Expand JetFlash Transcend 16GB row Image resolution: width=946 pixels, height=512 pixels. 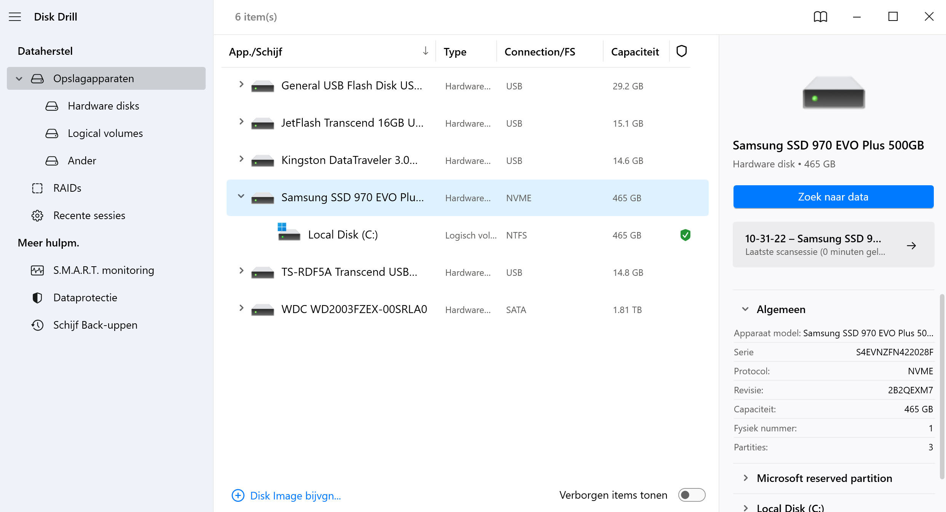[x=241, y=122]
